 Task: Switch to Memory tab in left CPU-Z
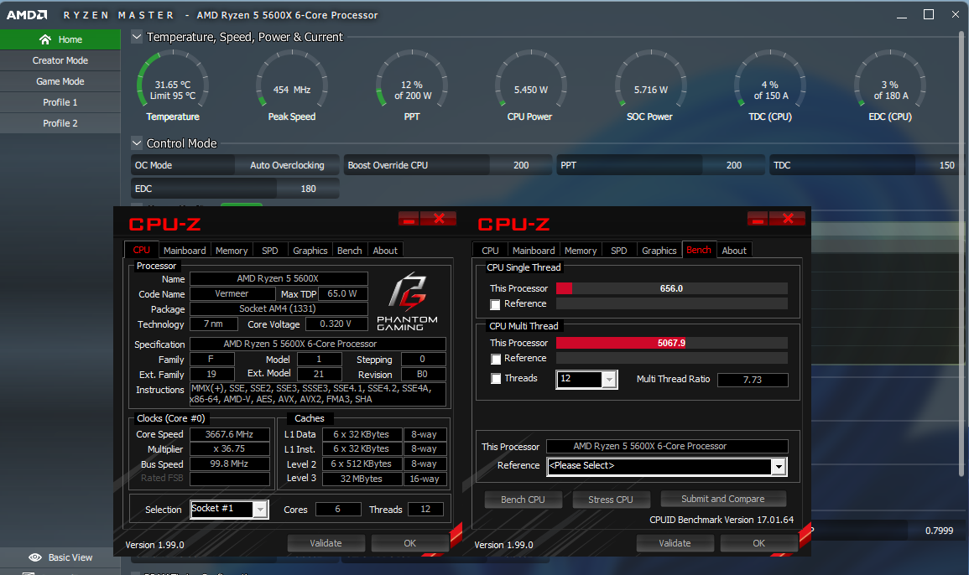(232, 250)
